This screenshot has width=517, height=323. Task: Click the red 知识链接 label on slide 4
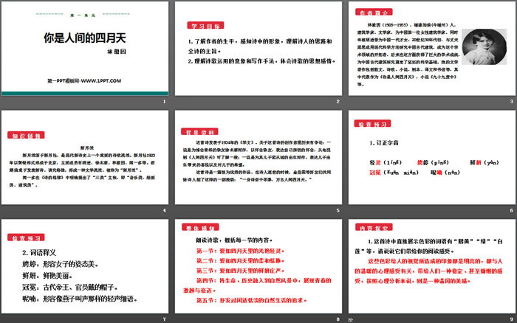[26, 136]
